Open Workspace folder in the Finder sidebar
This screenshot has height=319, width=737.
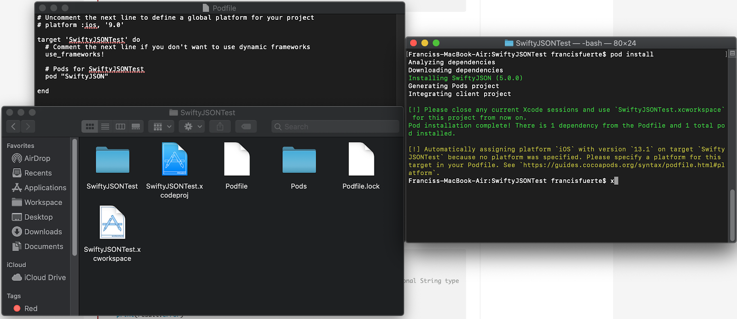point(37,202)
